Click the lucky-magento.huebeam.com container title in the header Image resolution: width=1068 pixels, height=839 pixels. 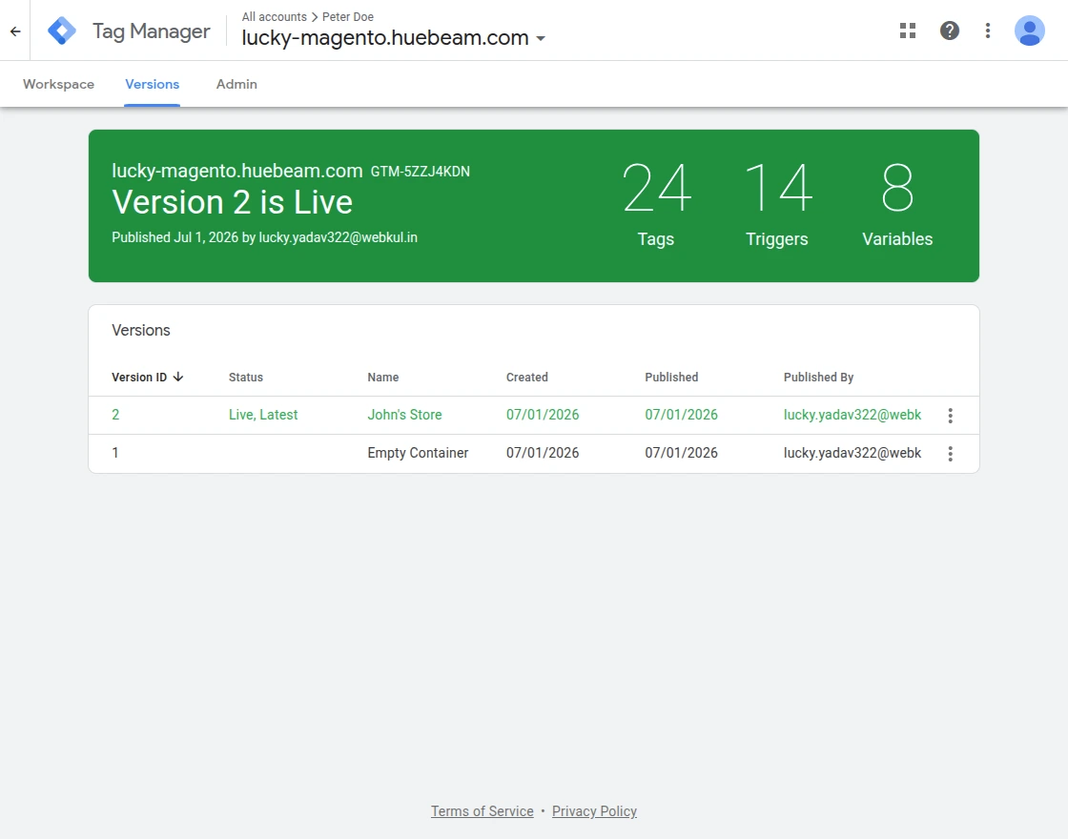click(x=385, y=37)
